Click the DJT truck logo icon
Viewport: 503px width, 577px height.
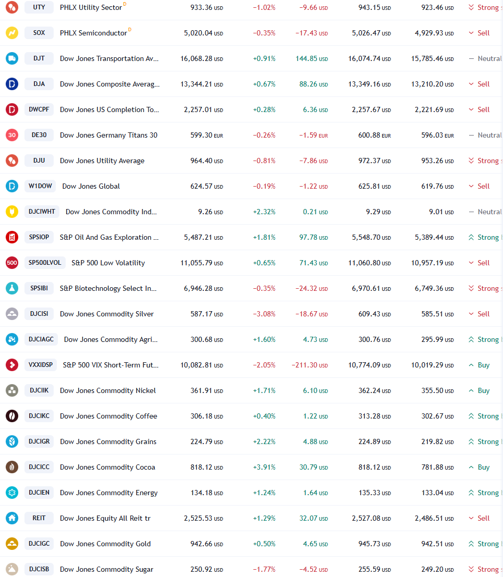tap(12, 58)
